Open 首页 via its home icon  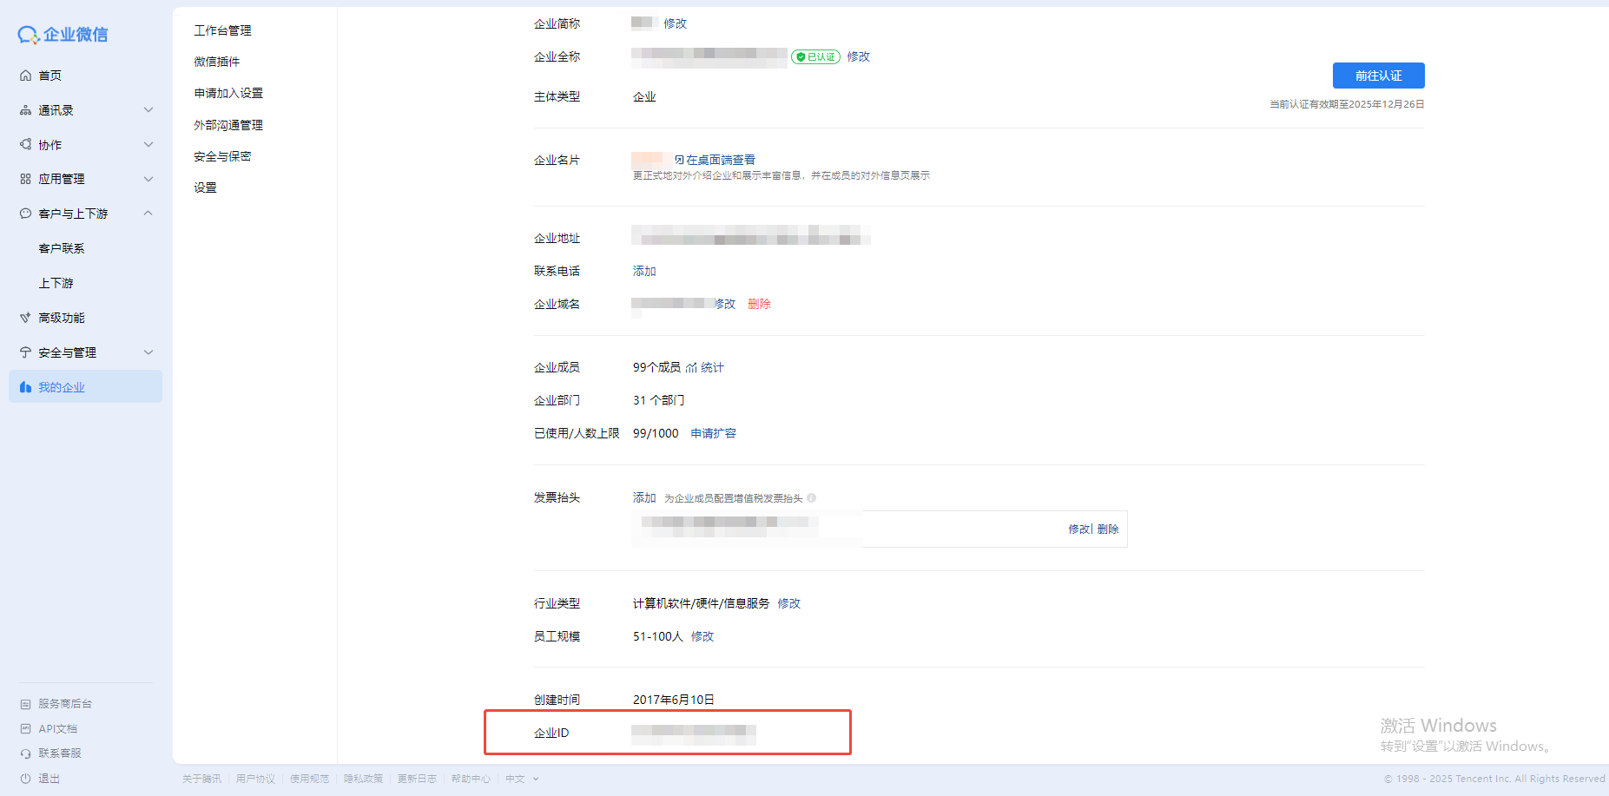[26, 76]
